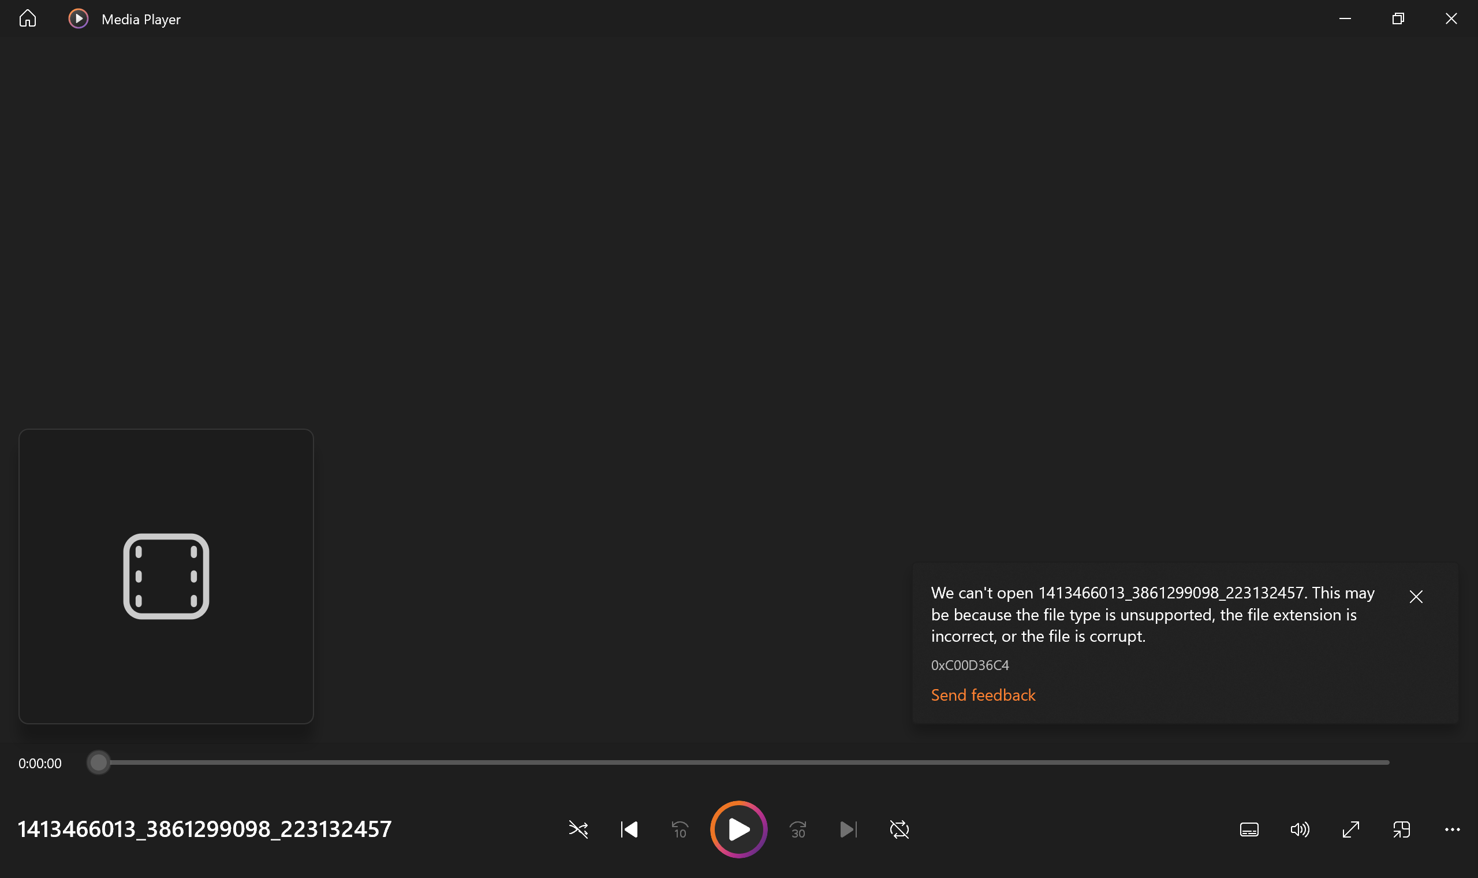
Task: Go to Media Player home
Action: click(x=27, y=19)
